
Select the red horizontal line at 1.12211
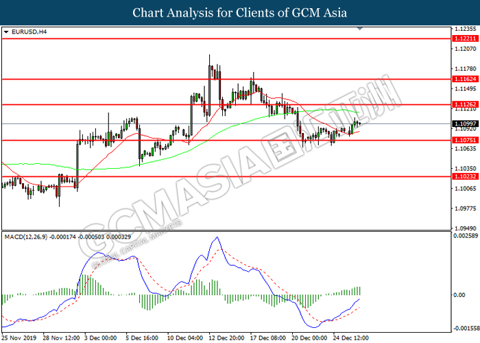click(226, 38)
